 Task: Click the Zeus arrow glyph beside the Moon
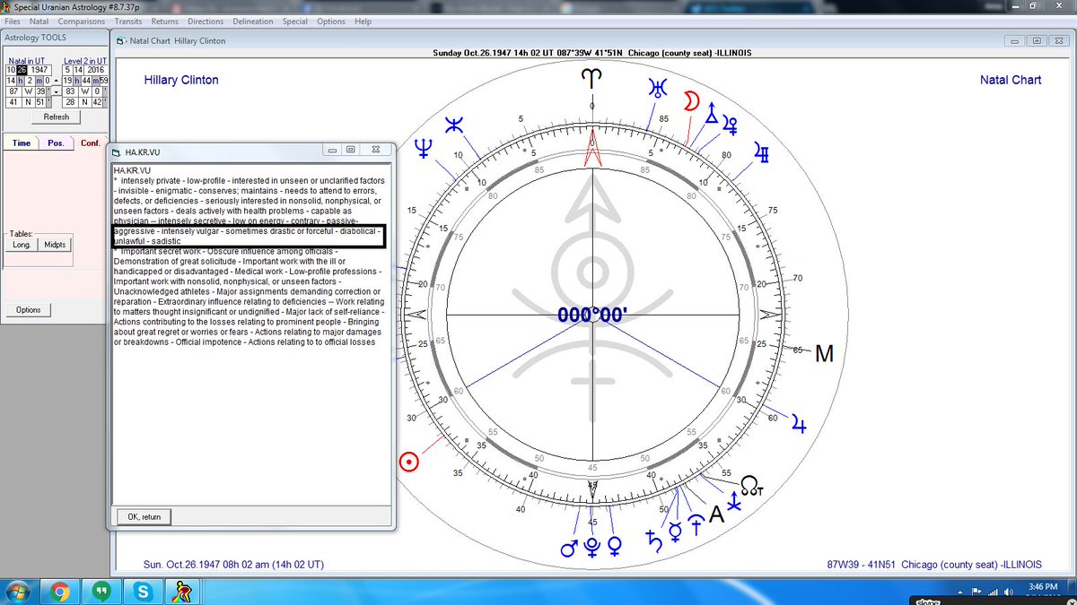[713, 113]
